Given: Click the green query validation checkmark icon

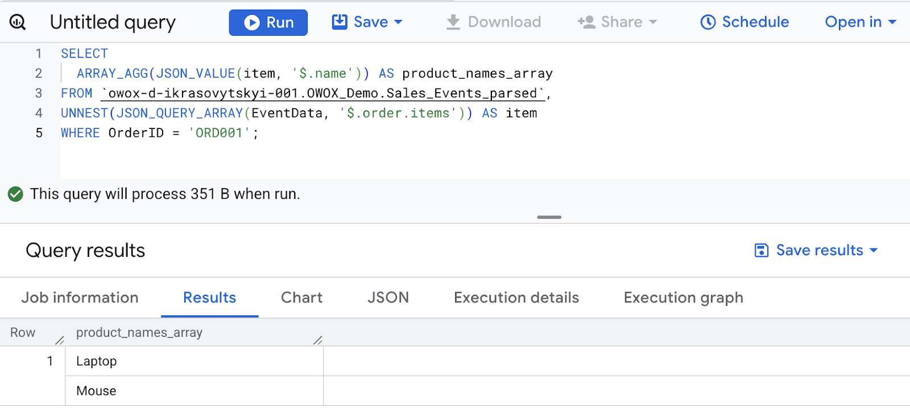Looking at the screenshot, I should point(15,194).
